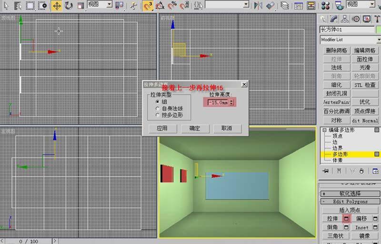381x244 pixels.
Task: Open settings box next to 偏移
Action: pos(375,219)
